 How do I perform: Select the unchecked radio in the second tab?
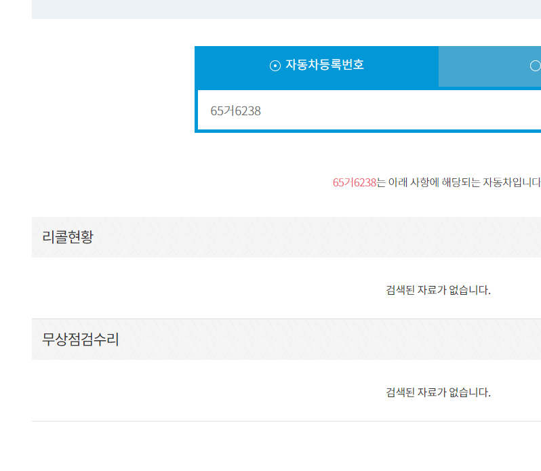(535, 66)
